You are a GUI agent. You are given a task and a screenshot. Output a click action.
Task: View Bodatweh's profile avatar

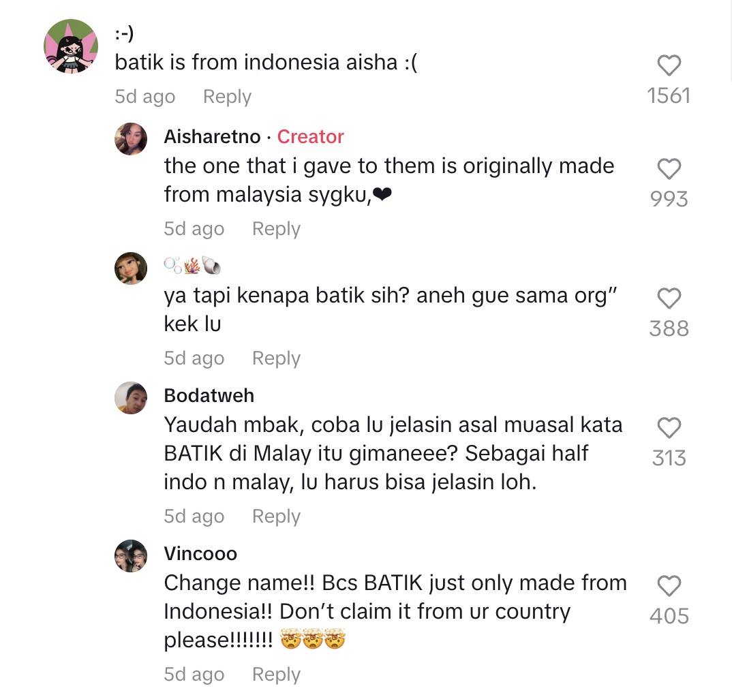coord(131,398)
